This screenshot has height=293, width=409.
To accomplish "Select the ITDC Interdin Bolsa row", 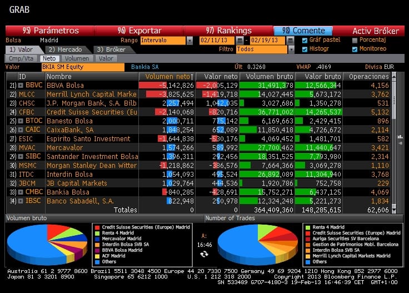I will pos(198,174).
